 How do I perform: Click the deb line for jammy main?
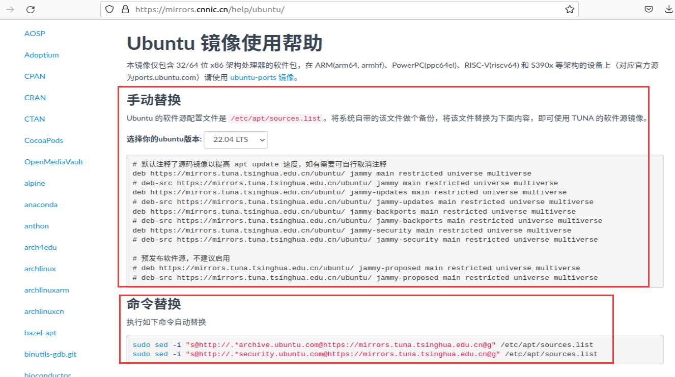click(x=332, y=173)
